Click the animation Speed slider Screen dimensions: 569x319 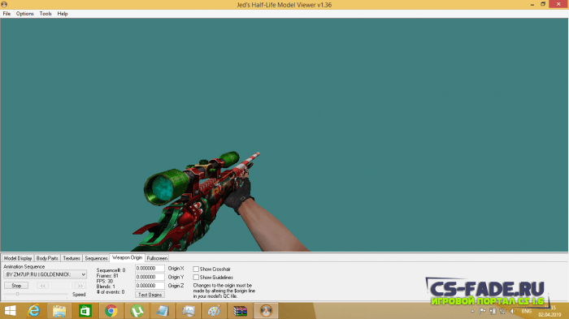36,295
